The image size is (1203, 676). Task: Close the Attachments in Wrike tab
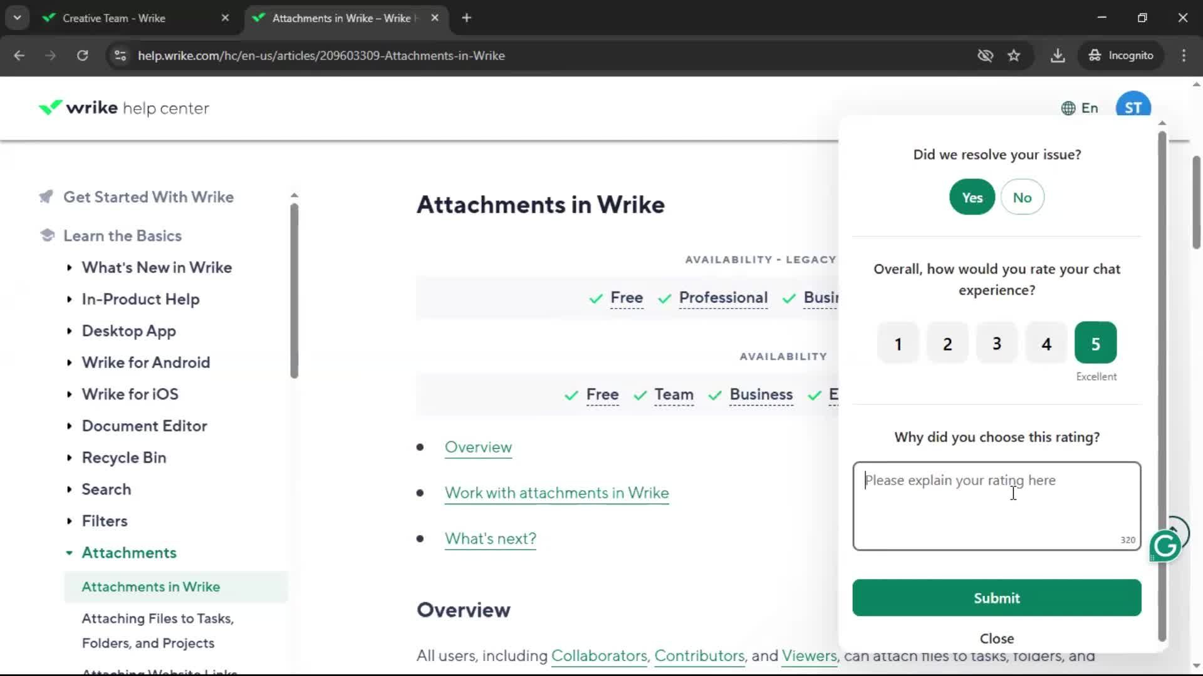pos(435,18)
